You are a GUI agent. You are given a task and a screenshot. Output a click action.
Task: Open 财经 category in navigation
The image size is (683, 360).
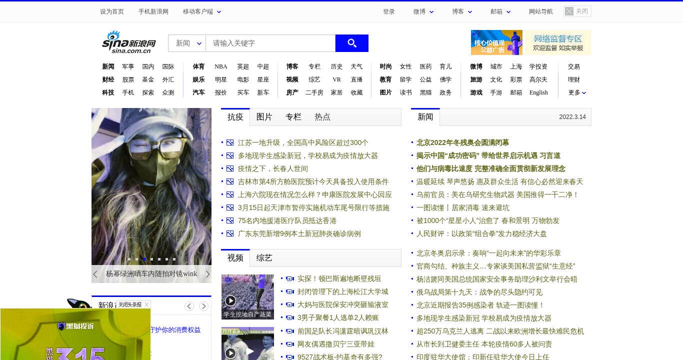pos(108,79)
